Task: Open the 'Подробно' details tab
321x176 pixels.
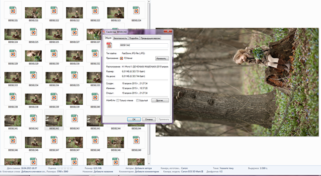Action: (x=134, y=38)
